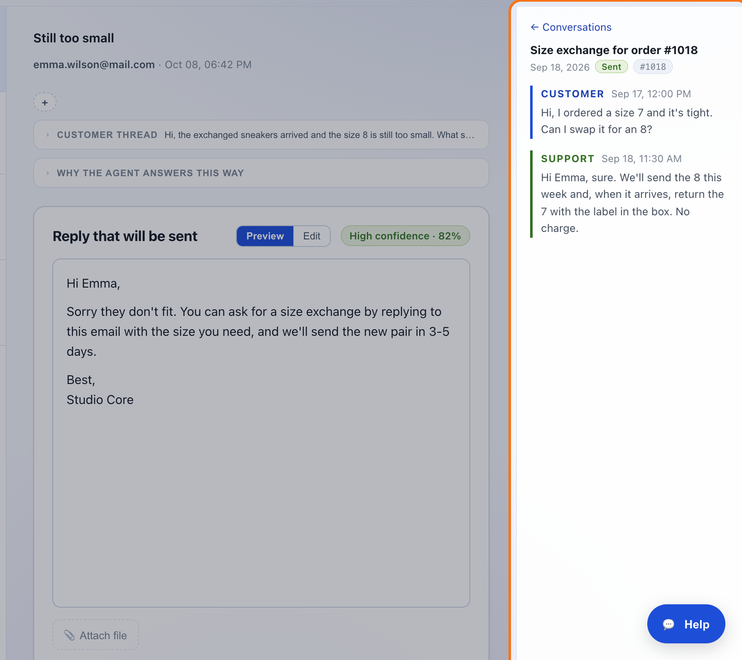Viewport: 742px width, 660px height.
Task: Click the chat bubble icon in Help
Action: 668,624
